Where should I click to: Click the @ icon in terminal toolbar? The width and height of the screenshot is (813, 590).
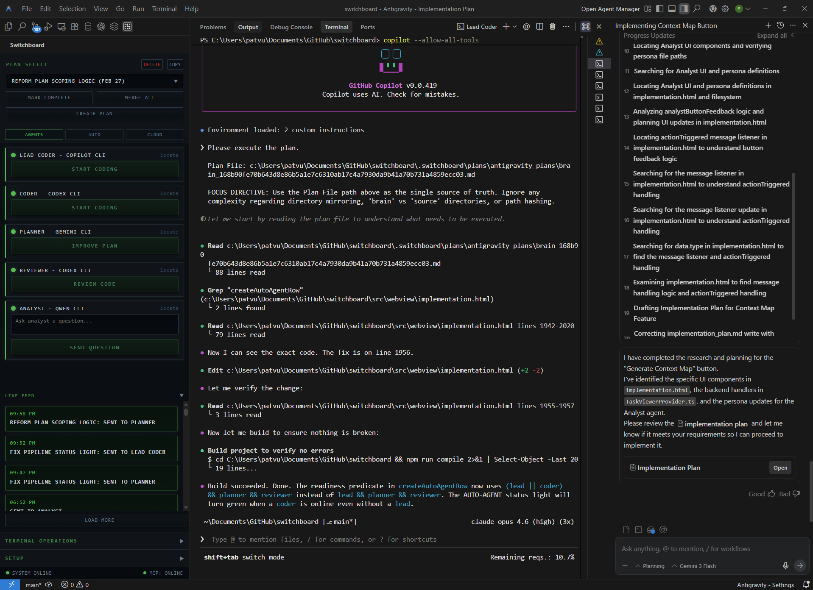pos(526,27)
